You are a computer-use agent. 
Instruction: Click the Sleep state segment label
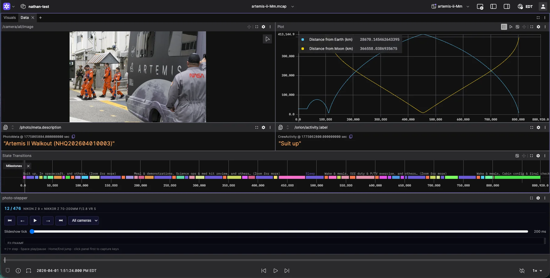pos(310,174)
